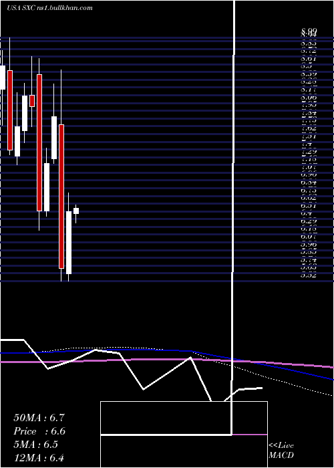Click the 6.29 price axis label
This screenshot has height=468, width=334.
click(309, 222)
